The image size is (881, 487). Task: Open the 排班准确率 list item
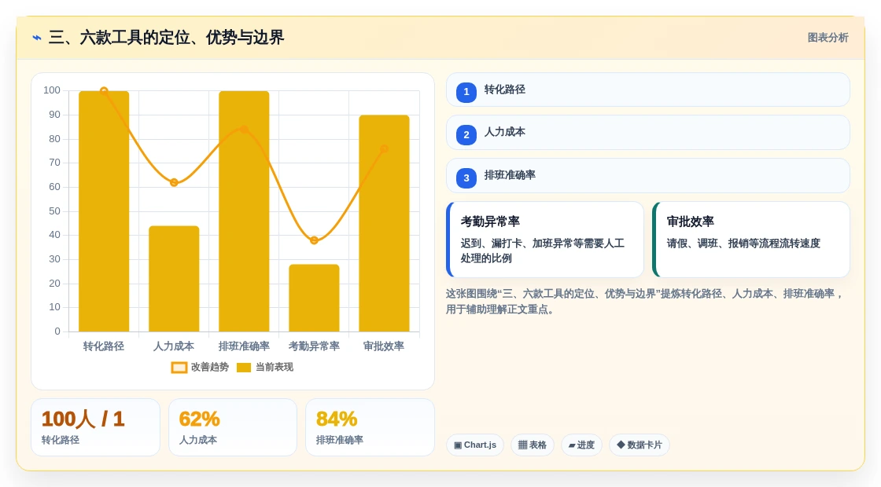click(x=648, y=176)
